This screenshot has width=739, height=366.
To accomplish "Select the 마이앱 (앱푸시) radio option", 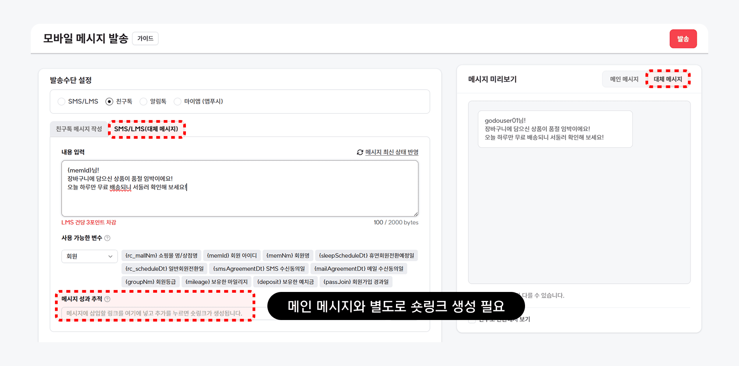I will (177, 102).
